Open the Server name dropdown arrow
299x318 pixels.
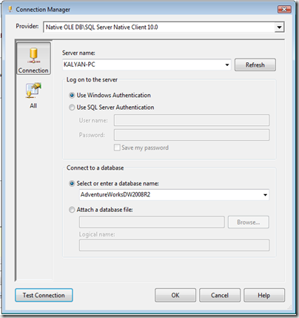(x=226, y=64)
